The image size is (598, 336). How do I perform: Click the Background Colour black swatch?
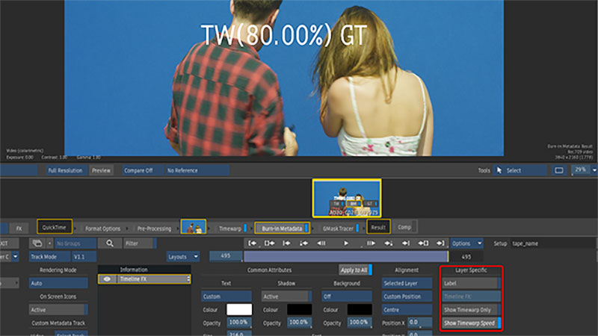pyautogui.click(x=360, y=310)
